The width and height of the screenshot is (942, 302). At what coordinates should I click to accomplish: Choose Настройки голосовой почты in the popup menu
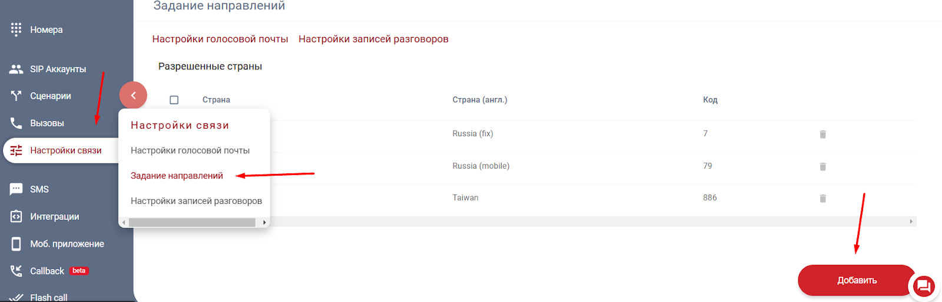[190, 150]
